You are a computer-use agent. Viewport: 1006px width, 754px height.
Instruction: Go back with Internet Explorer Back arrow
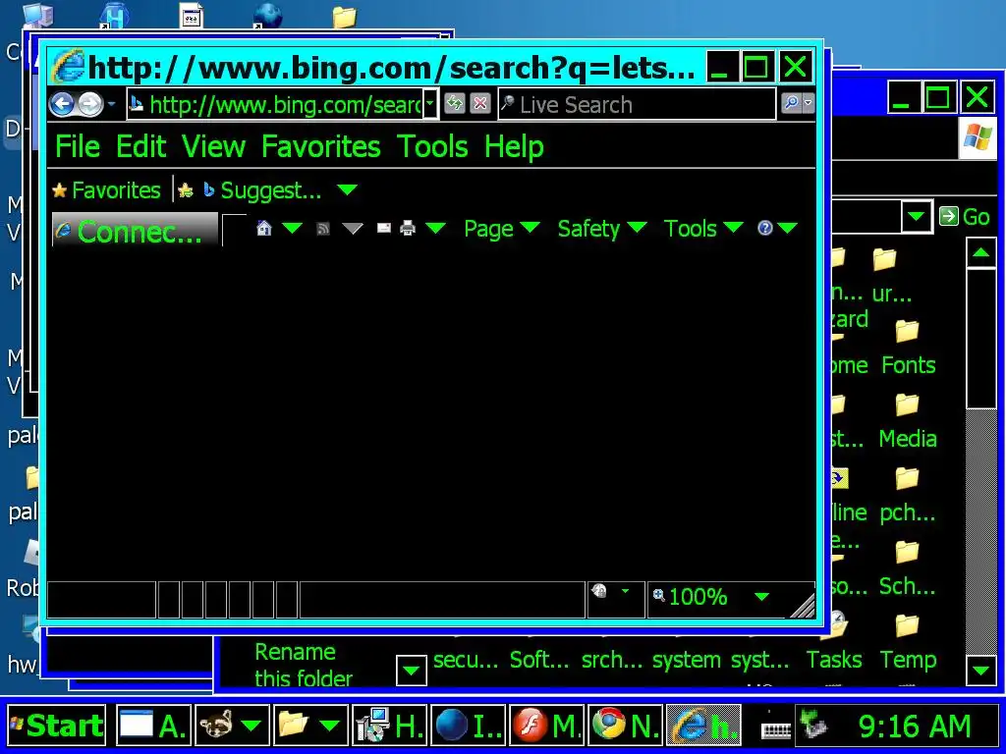coord(62,104)
